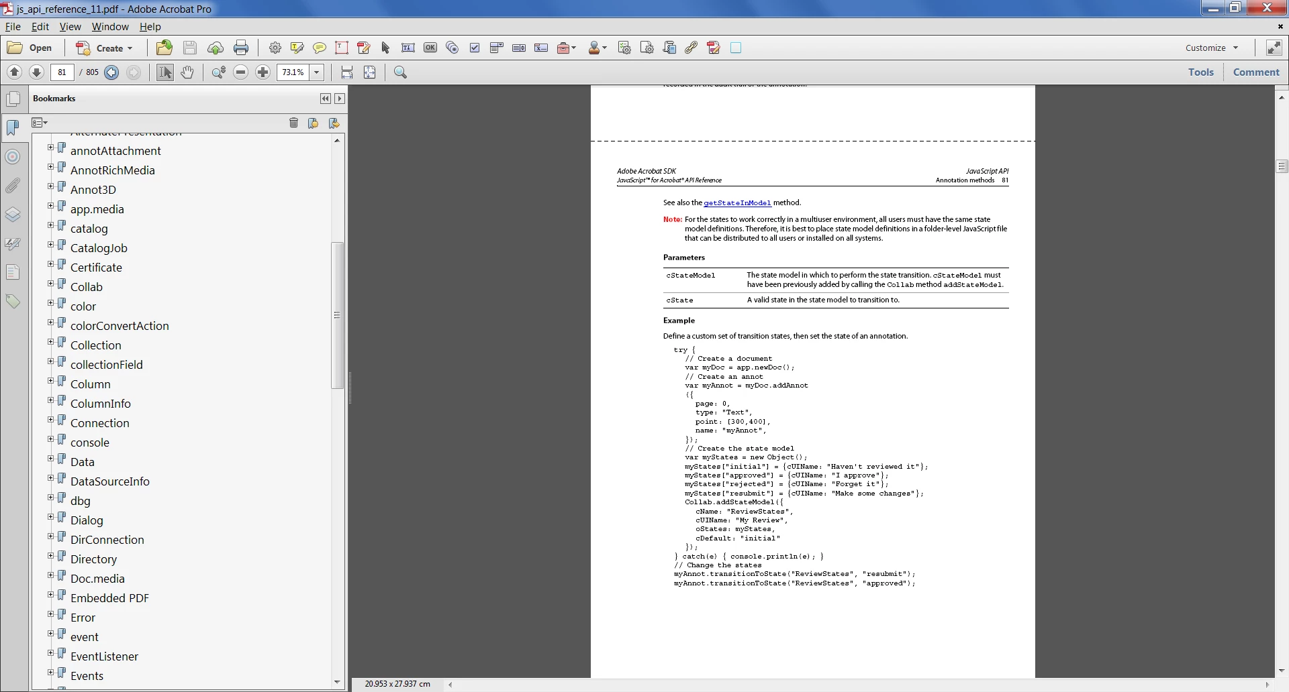Choose the Edit Text & Images tool
1289x692 pixels.
364,48
